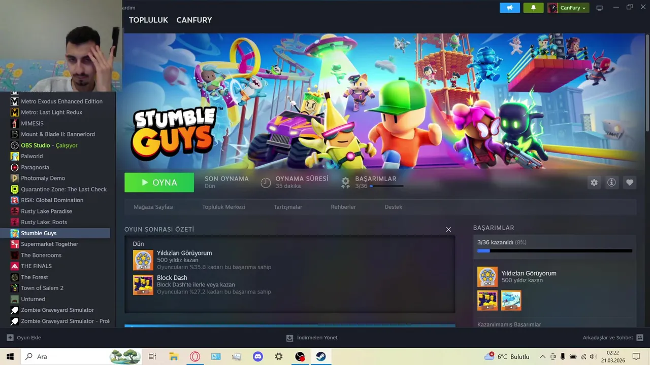Open the Topluluk Merkezi tab

(223, 207)
